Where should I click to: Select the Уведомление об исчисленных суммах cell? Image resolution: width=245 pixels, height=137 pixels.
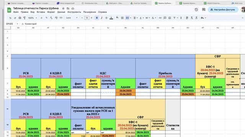(93, 109)
